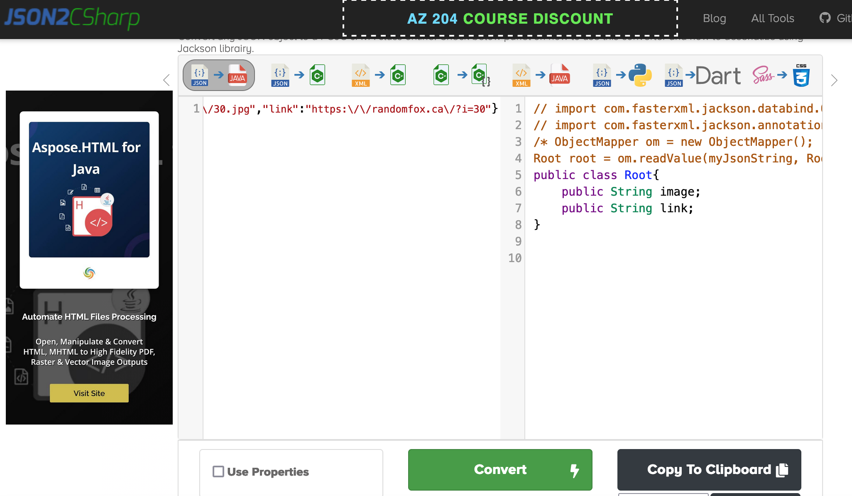Screen dimensions: 852x496
Task: Select the XML to C# converter
Action: coord(379,75)
